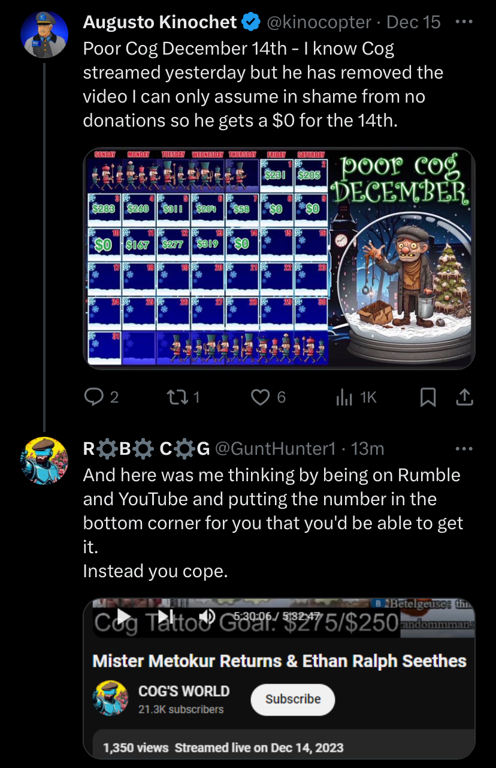Screen dimensions: 496x768
Task: Open more options on Augusto's tweet
Action: point(464,22)
